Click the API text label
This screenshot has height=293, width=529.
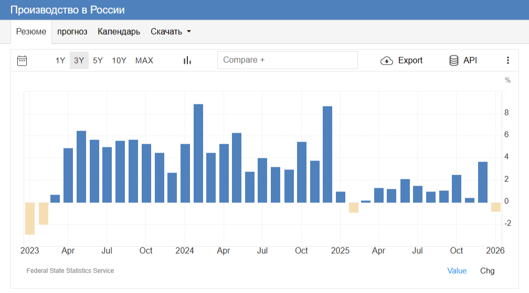pos(470,60)
